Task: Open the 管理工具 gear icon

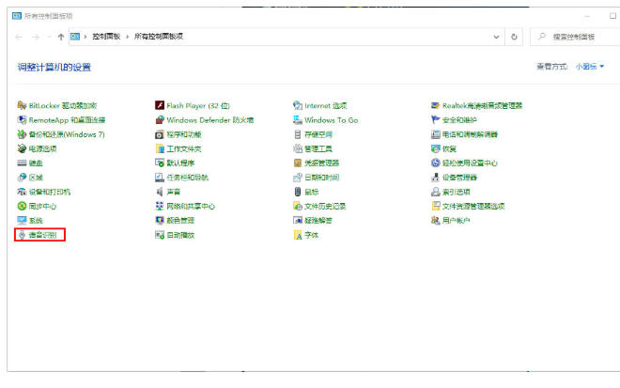Action: [298, 148]
